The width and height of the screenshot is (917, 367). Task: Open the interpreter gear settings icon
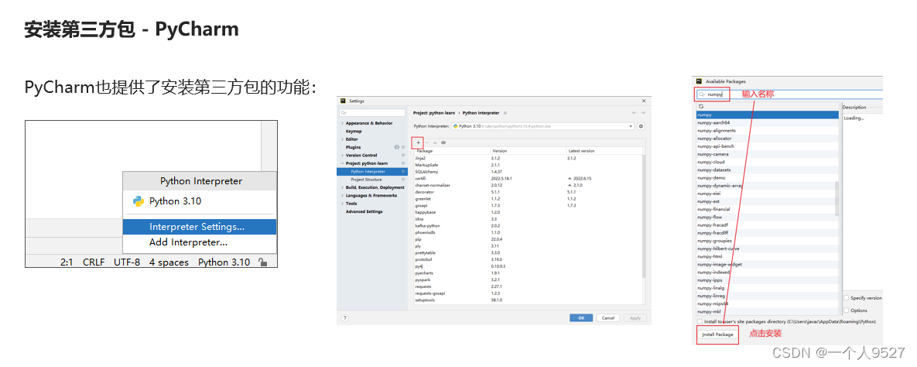point(641,126)
